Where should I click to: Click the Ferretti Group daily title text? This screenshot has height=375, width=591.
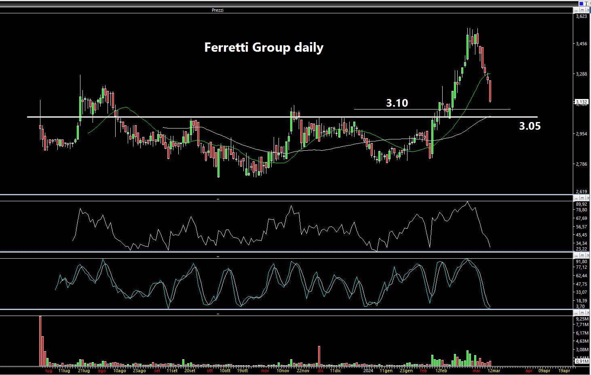[264, 47]
